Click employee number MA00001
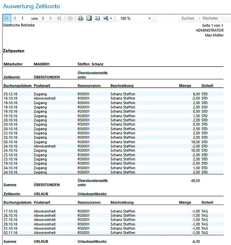Viewport: 231px width, 245px height. pos(42,64)
